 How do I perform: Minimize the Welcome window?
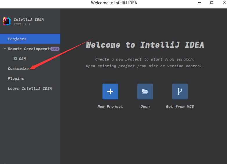coord(199,3)
